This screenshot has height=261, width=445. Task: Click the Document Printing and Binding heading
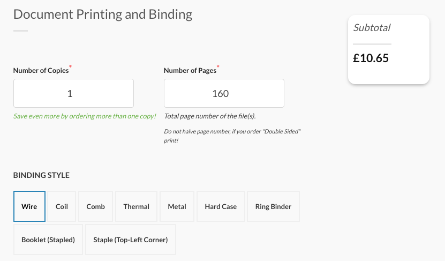103,14
